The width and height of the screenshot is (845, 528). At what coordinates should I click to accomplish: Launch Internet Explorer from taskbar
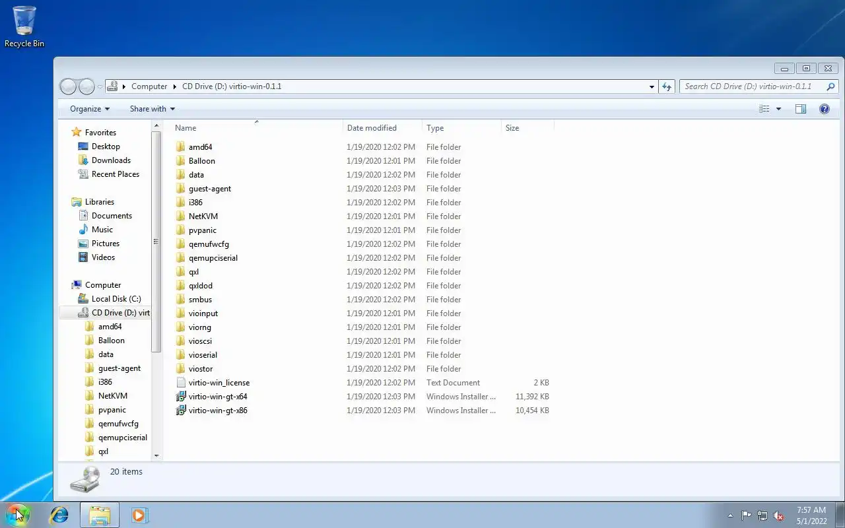[59, 515]
